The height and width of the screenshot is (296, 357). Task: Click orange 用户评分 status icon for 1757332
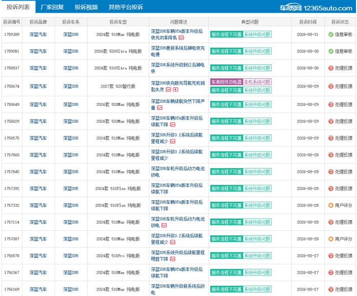point(331,205)
